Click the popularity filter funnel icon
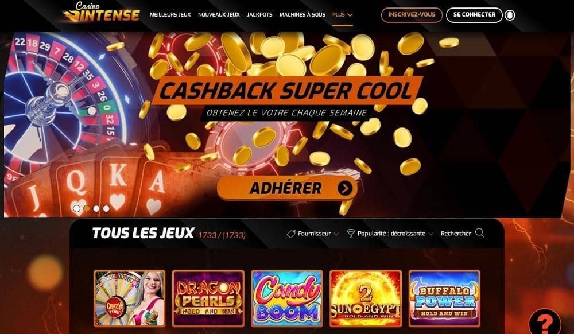This screenshot has width=574, height=334. pos(351,234)
